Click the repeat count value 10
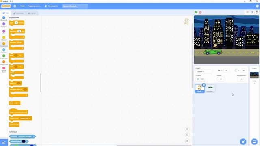Screen dimensions: 260x146 (x=19, y=31)
